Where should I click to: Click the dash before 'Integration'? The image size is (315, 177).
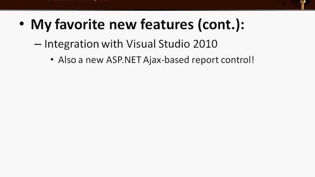(37, 44)
